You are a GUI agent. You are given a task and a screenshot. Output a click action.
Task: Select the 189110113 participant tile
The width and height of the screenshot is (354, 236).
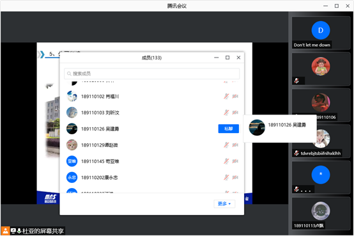click(321, 214)
